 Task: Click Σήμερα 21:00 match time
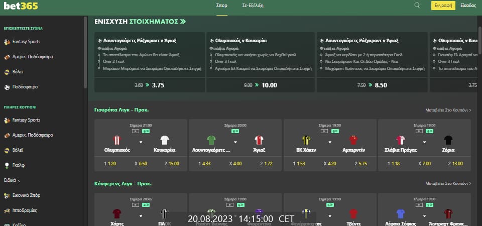[x=141, y=126]
